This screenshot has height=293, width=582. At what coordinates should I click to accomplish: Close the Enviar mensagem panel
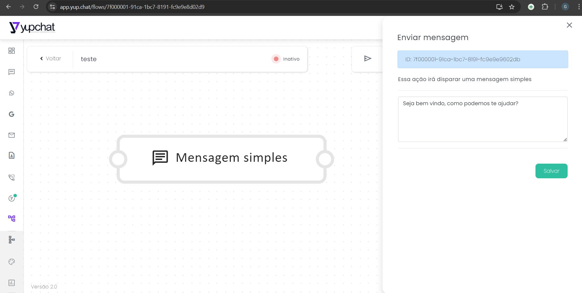click(569, 25)
